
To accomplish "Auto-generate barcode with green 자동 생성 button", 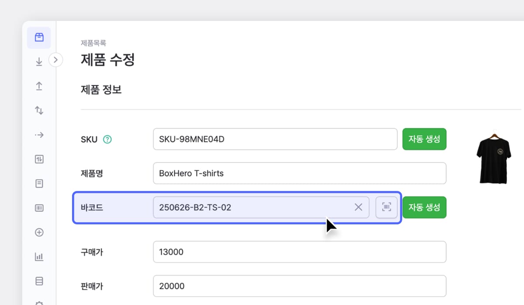I will click(424, 207).
